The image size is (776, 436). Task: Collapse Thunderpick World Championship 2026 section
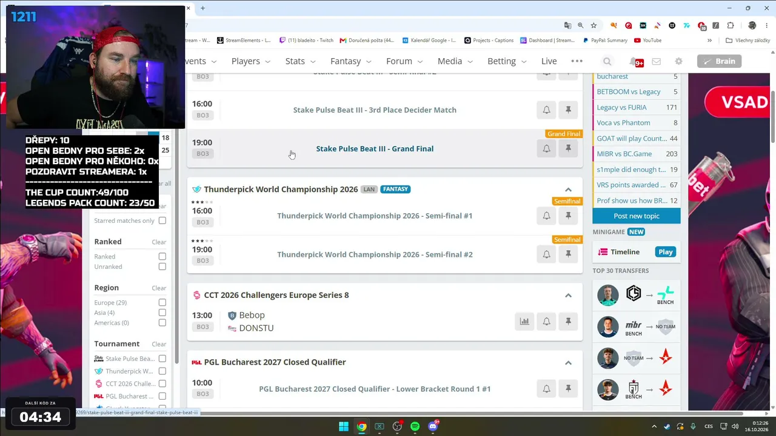point(568,190)
